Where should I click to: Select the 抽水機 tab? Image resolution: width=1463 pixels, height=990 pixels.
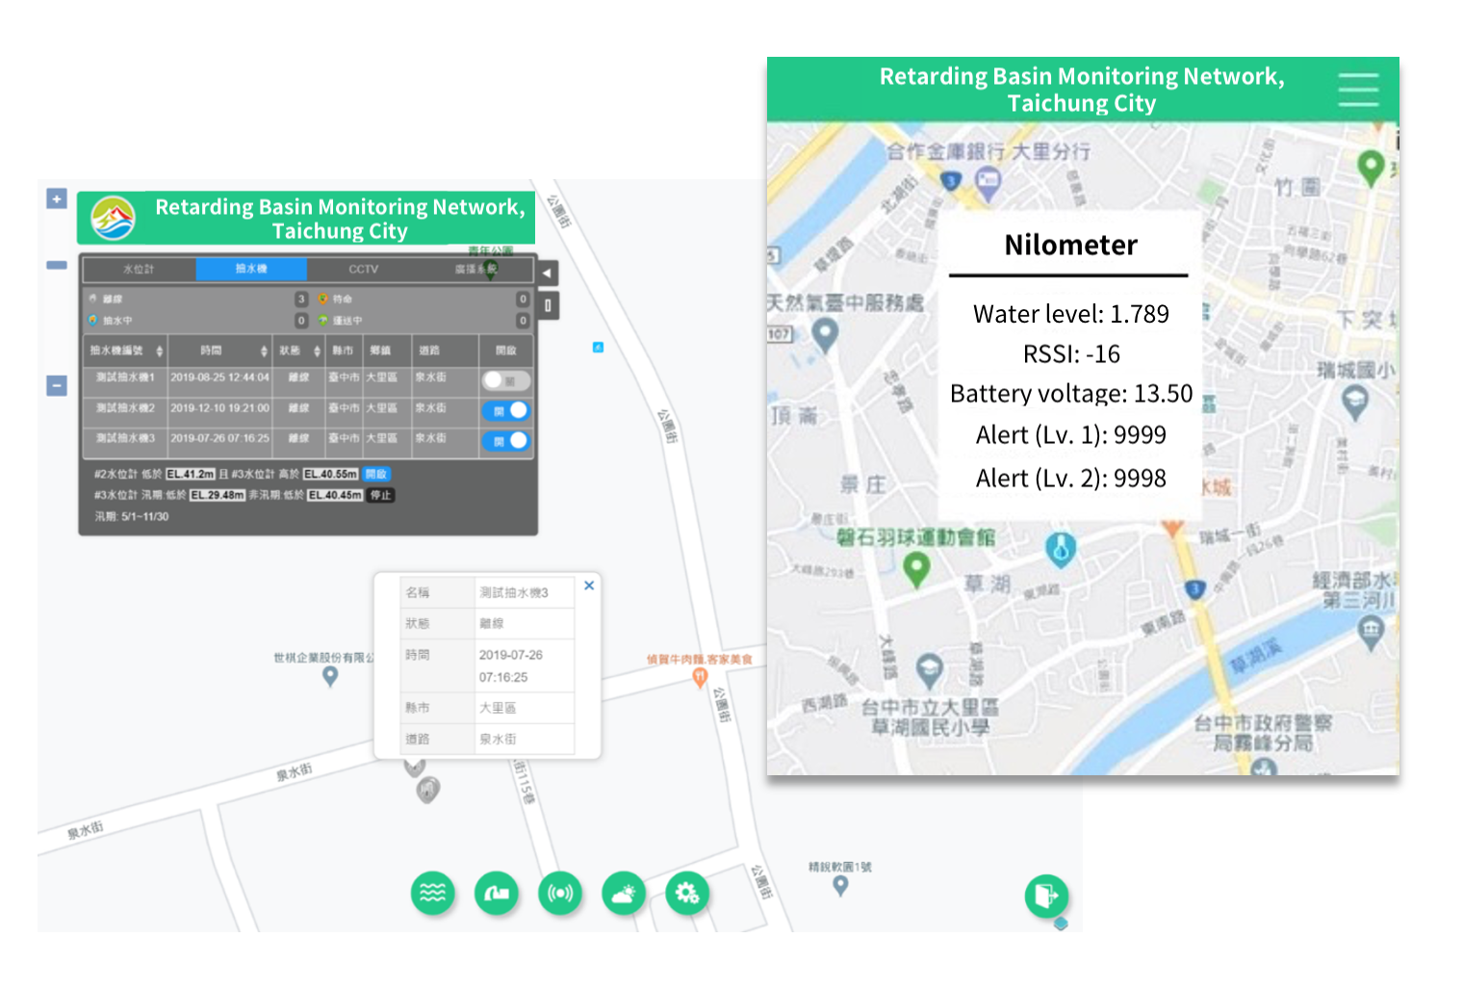pos(251,269)
